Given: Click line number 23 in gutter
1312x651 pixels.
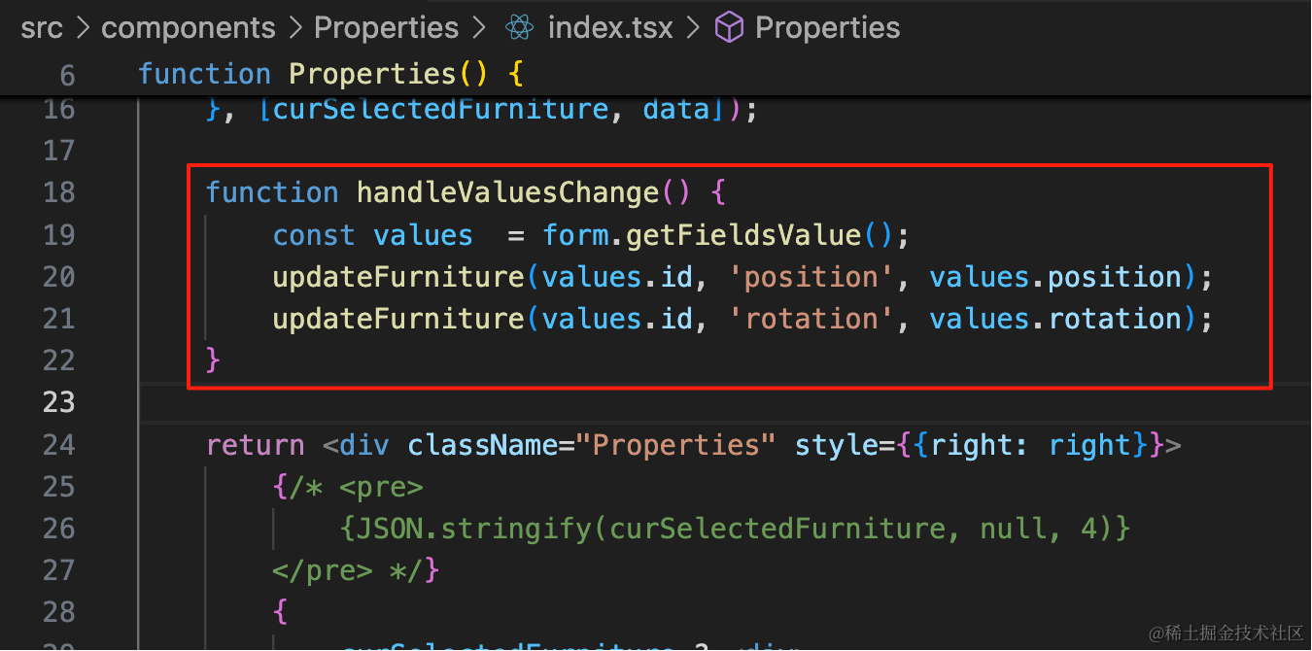Looking at the screenshot, I should [59, 402].
